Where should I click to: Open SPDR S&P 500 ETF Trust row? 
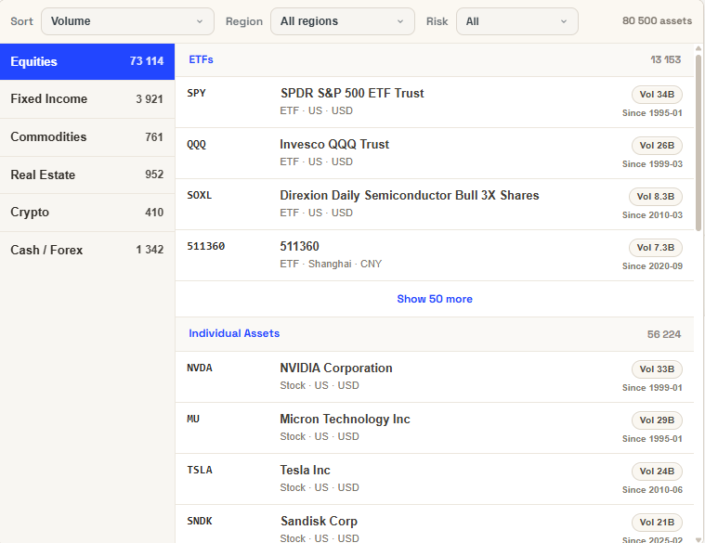coord(435,102)
